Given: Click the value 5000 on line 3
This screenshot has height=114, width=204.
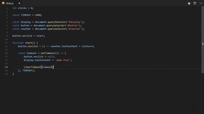Looking at the screenshot, I should [x=38, y=15].
